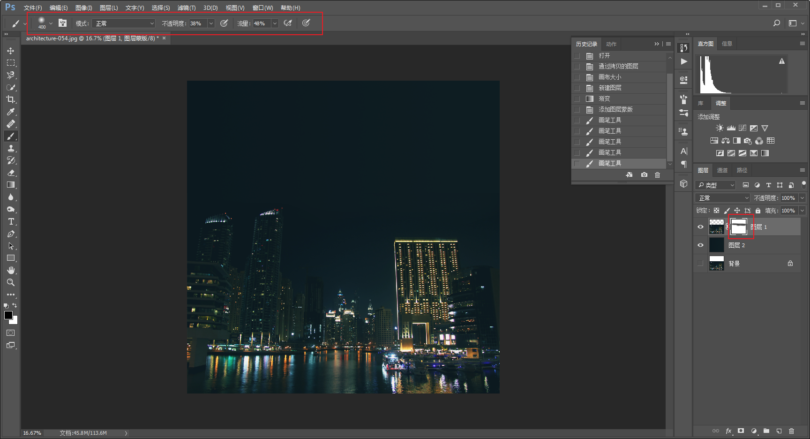Select the Gradient tool
Screen dimensions: 810x439
pos(11,185)
